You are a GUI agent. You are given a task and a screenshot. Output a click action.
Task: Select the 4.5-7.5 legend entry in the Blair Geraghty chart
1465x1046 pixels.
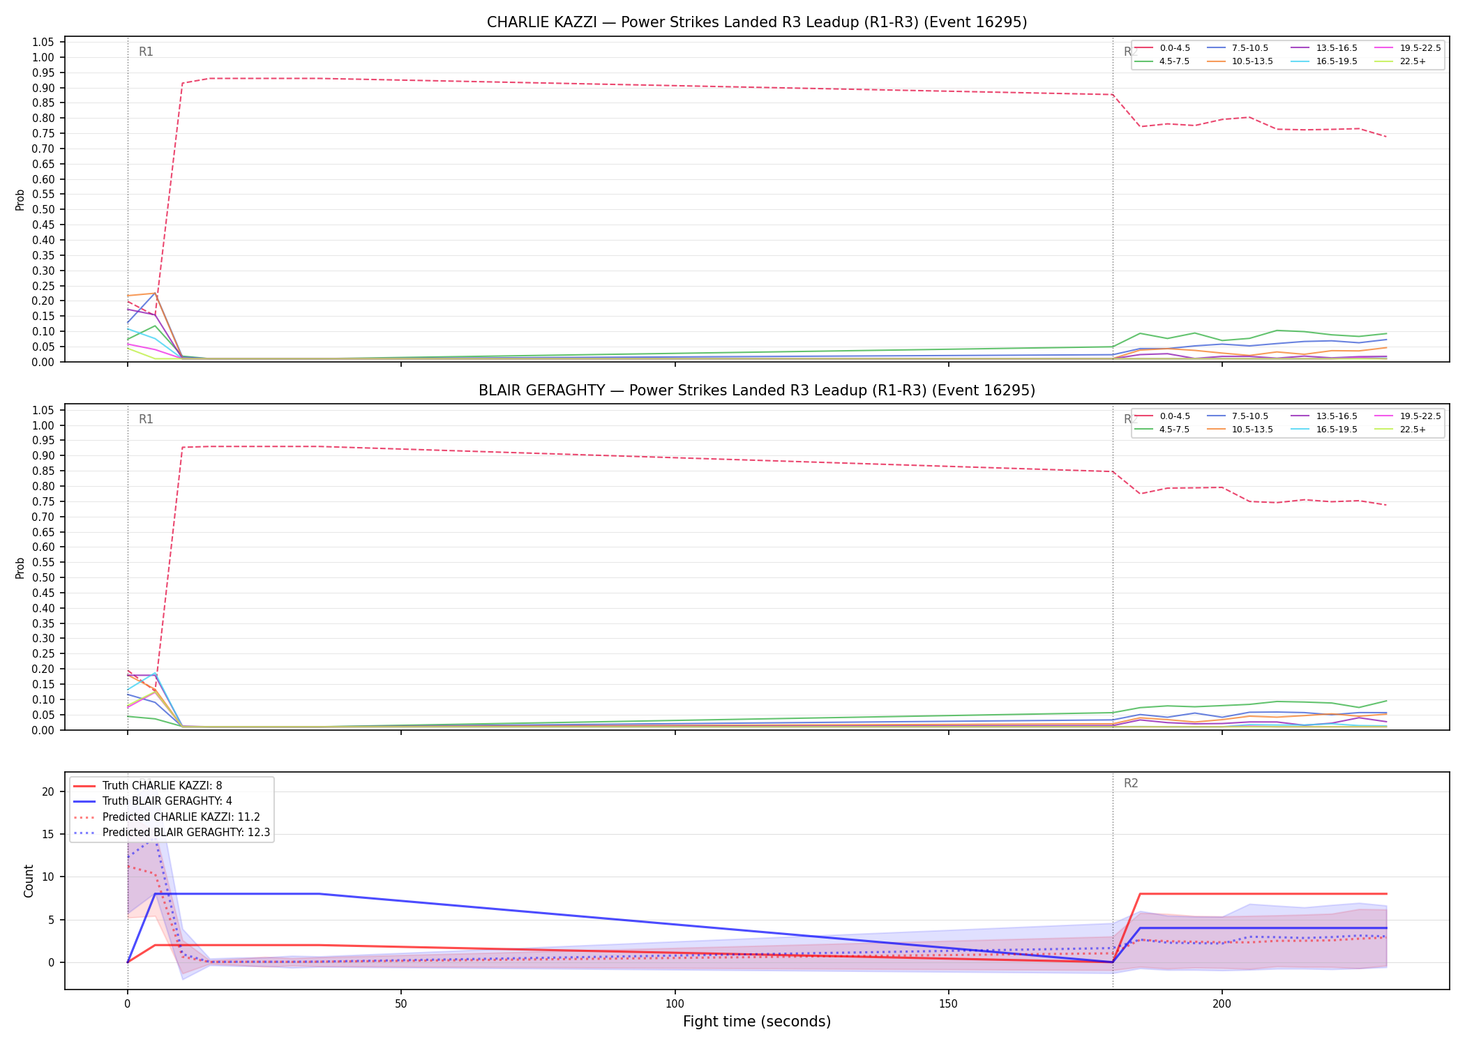tap(1162, 430)
